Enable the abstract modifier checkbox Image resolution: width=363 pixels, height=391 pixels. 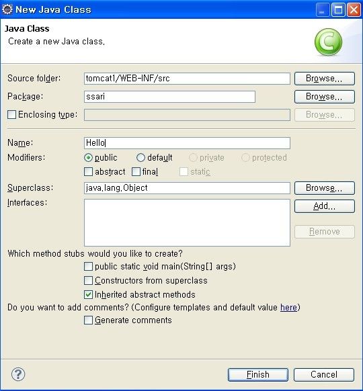[88, 172]
